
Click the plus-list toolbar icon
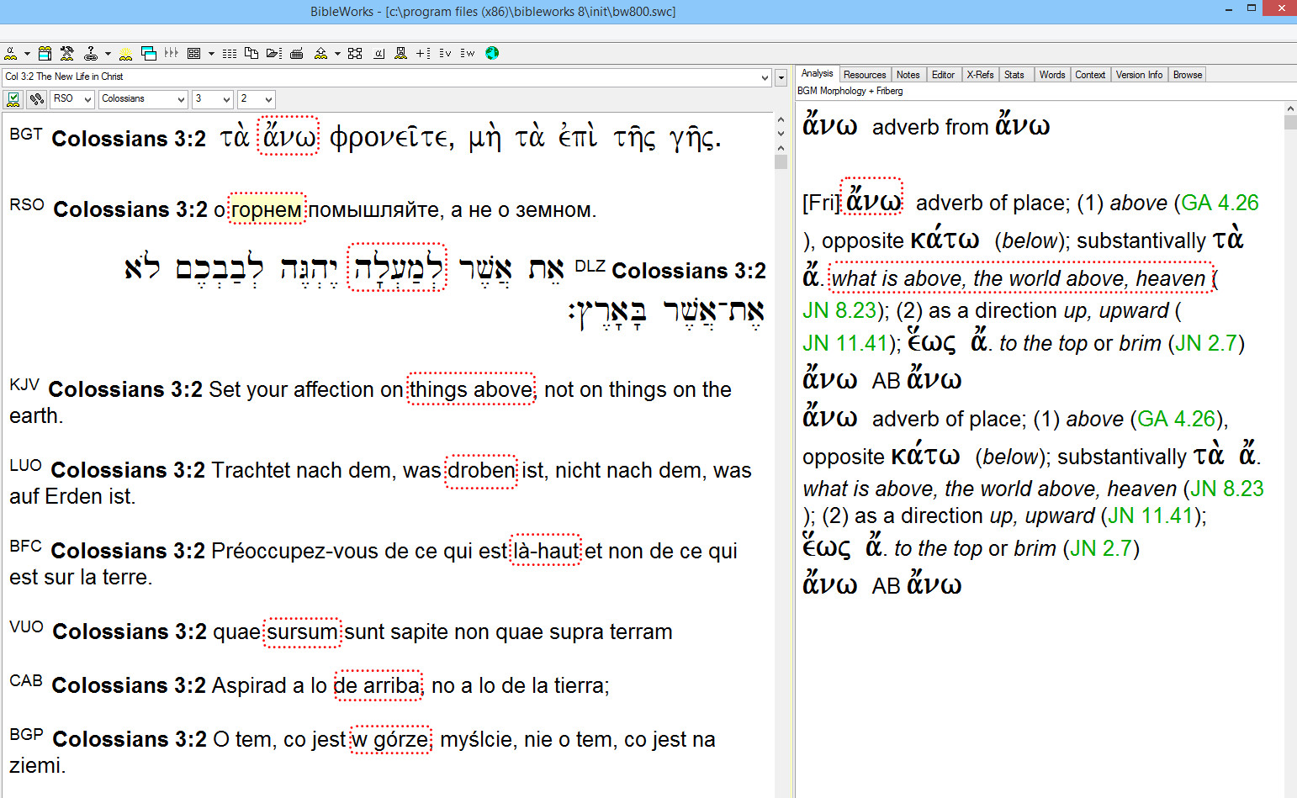pyautogui.click(x=423, y=53)
